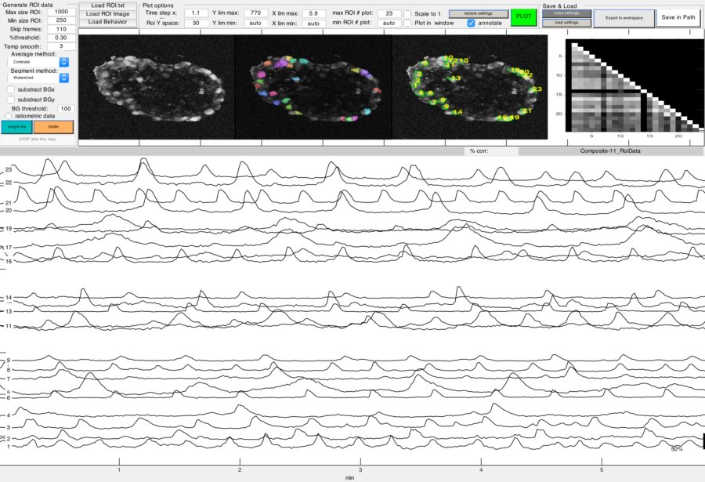Uncheck the annotate checkbox
This screenshot has height=482, width=705.
tap(471, 23)
